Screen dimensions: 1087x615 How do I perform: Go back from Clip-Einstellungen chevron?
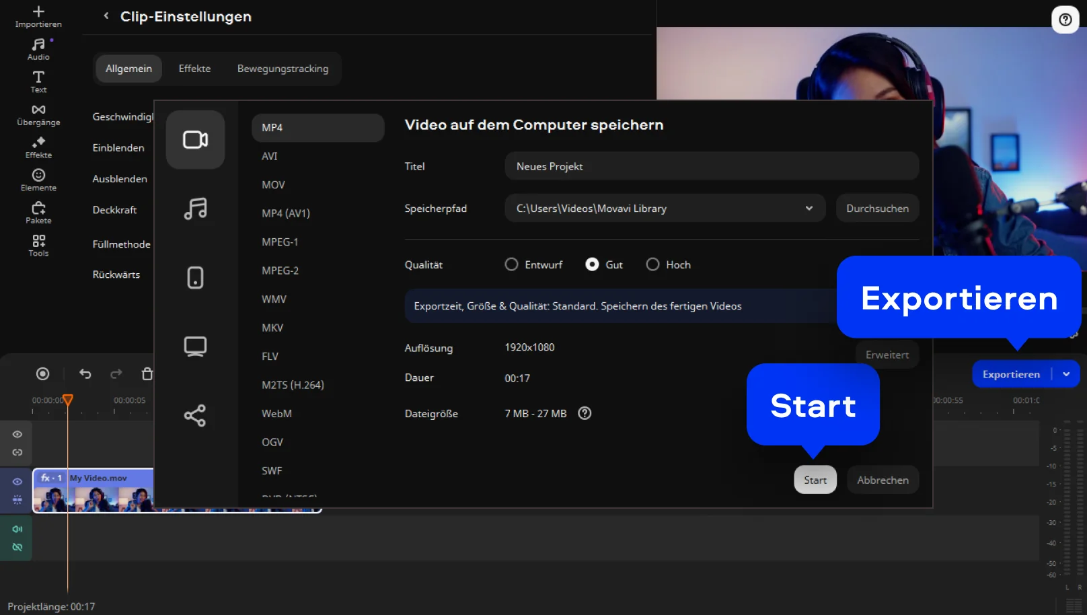(x=106, y=16)
